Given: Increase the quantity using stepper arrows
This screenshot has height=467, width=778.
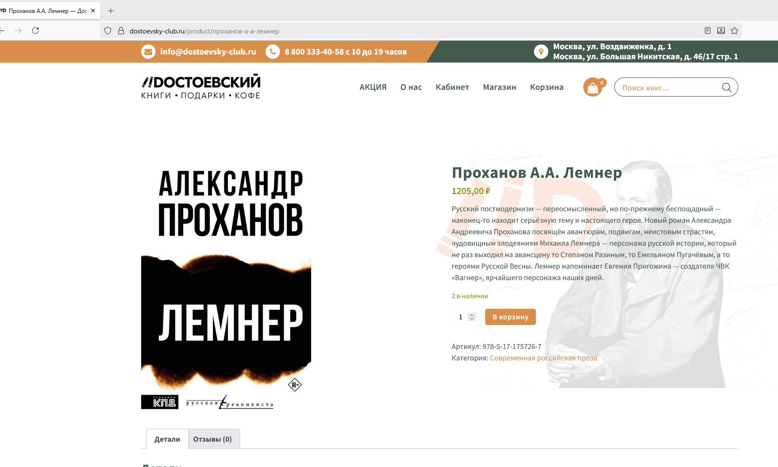Looking at the screenshot, I should point(472,315).
